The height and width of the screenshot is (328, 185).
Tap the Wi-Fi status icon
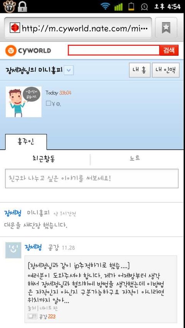point(105,6)
